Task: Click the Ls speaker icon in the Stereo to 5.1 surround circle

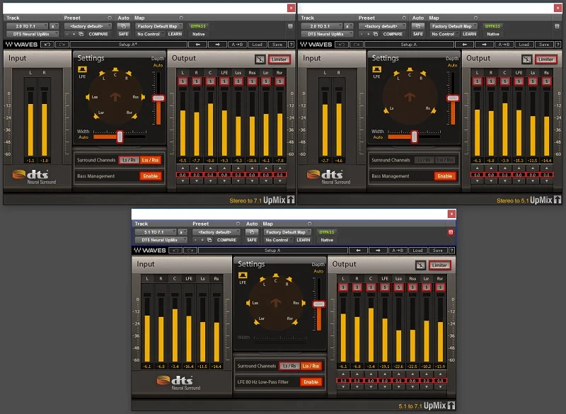Action: click(386, 110)
